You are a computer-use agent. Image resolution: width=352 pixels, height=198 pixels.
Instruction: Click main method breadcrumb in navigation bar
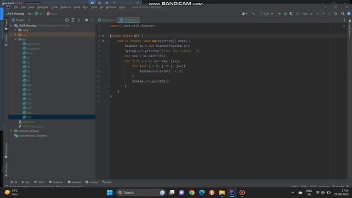point(52,14)
